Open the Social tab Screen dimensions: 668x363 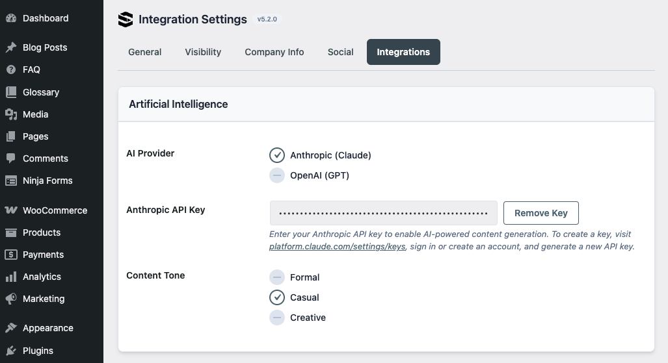[340, 52]
